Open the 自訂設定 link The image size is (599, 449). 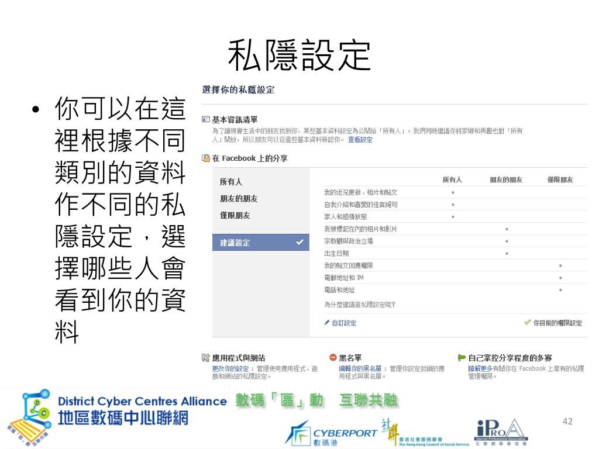click(x=344, y=323)
